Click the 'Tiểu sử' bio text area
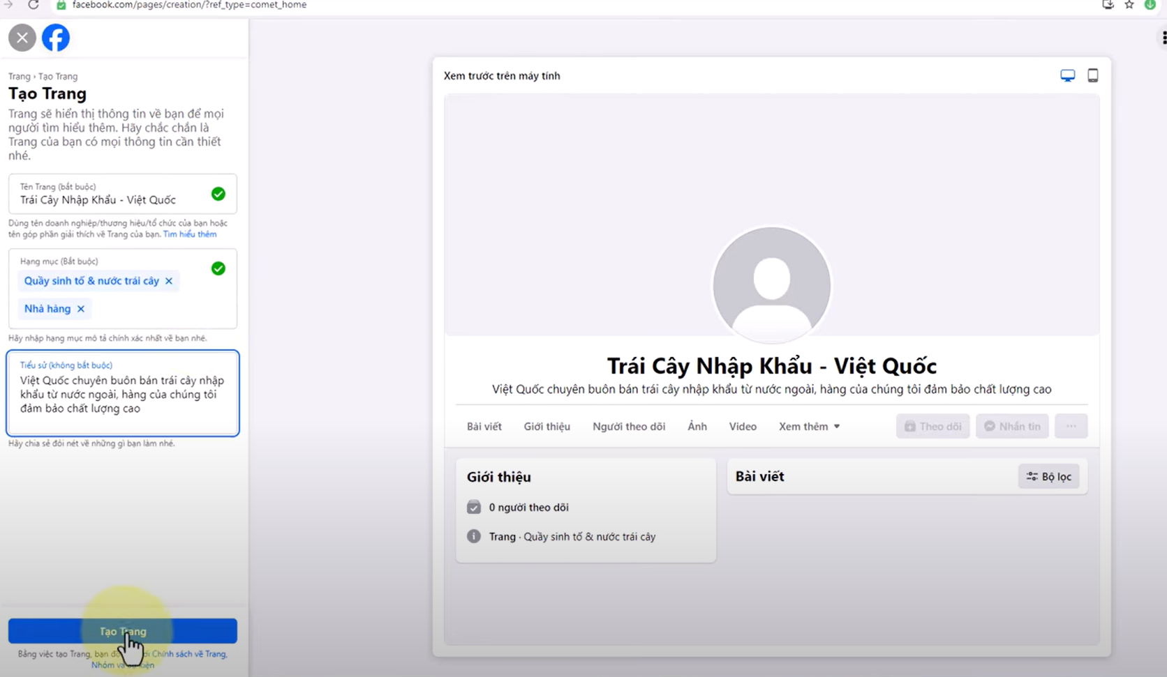1167x677 pixels. point(123,395)
